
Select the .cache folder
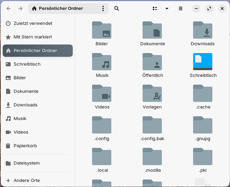203,93
